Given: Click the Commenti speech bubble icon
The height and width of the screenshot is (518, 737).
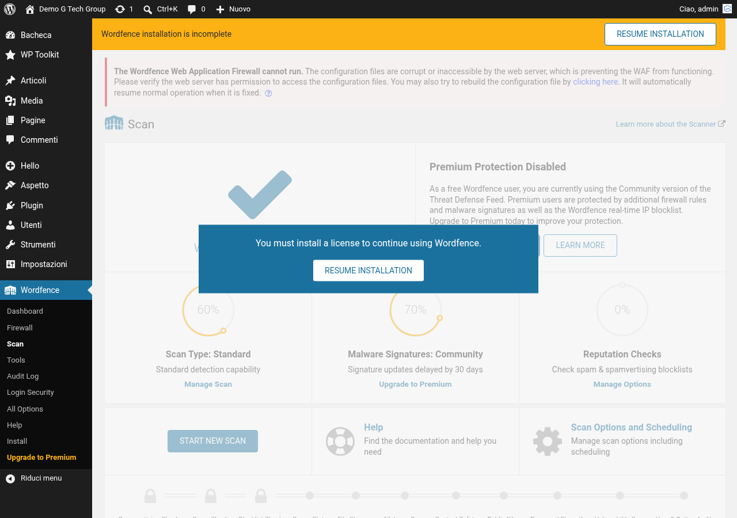Looking at the screenshot, I should (10, 140).
